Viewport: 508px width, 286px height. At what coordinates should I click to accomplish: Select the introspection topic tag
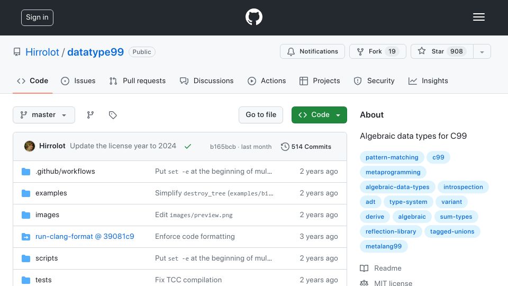pos(464,187)
